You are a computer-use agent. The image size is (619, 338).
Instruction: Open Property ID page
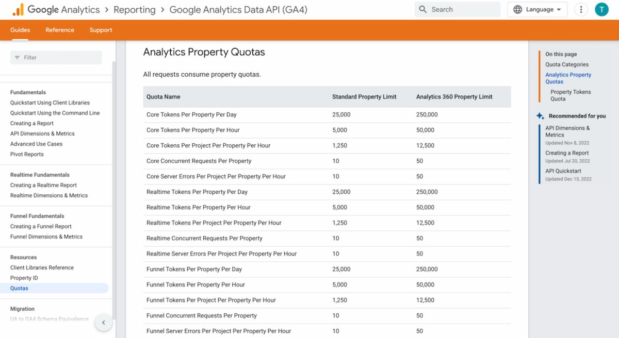click(24, 278)
